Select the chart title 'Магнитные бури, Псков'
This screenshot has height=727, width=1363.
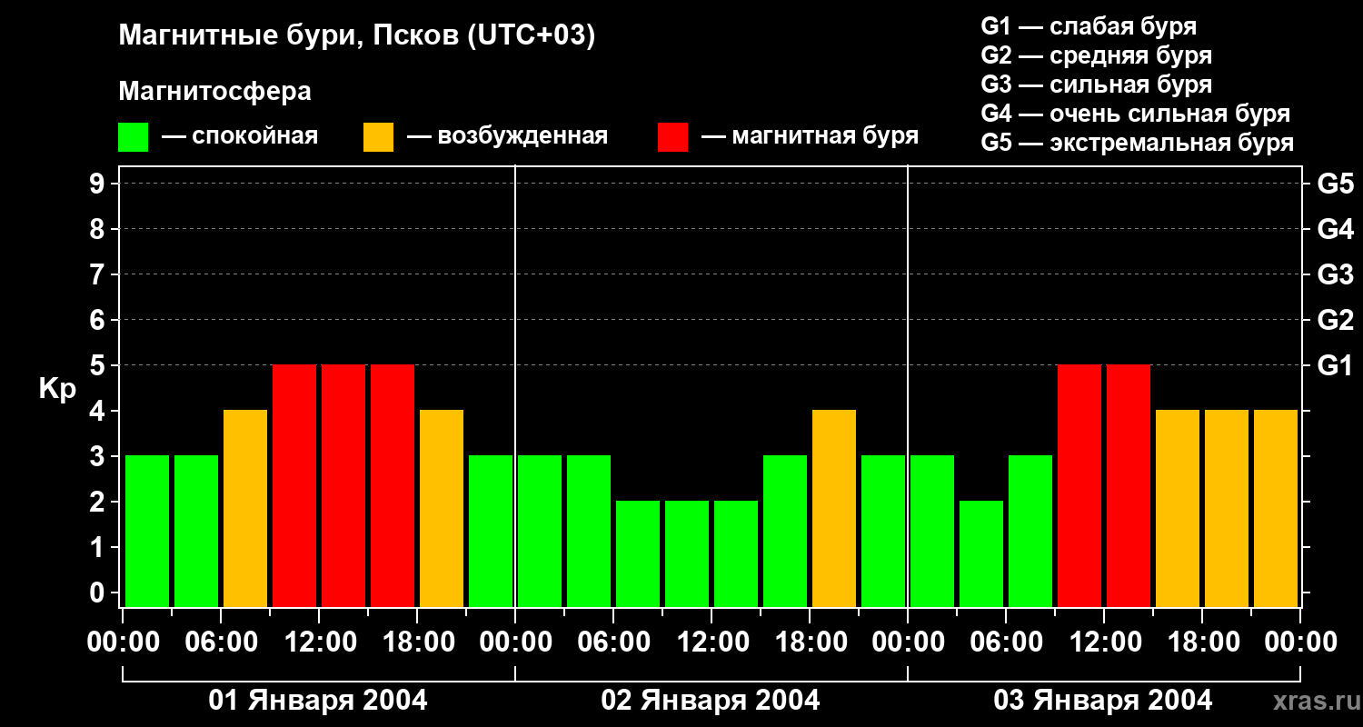356,36
